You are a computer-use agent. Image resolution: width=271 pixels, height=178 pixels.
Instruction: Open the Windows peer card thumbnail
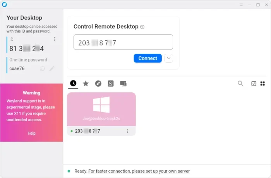101,109
